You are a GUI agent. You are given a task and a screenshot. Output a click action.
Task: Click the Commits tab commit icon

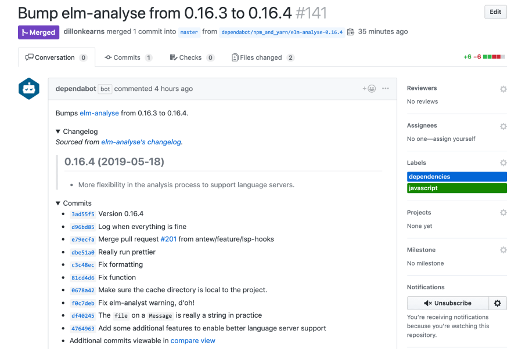pos(108,57)
